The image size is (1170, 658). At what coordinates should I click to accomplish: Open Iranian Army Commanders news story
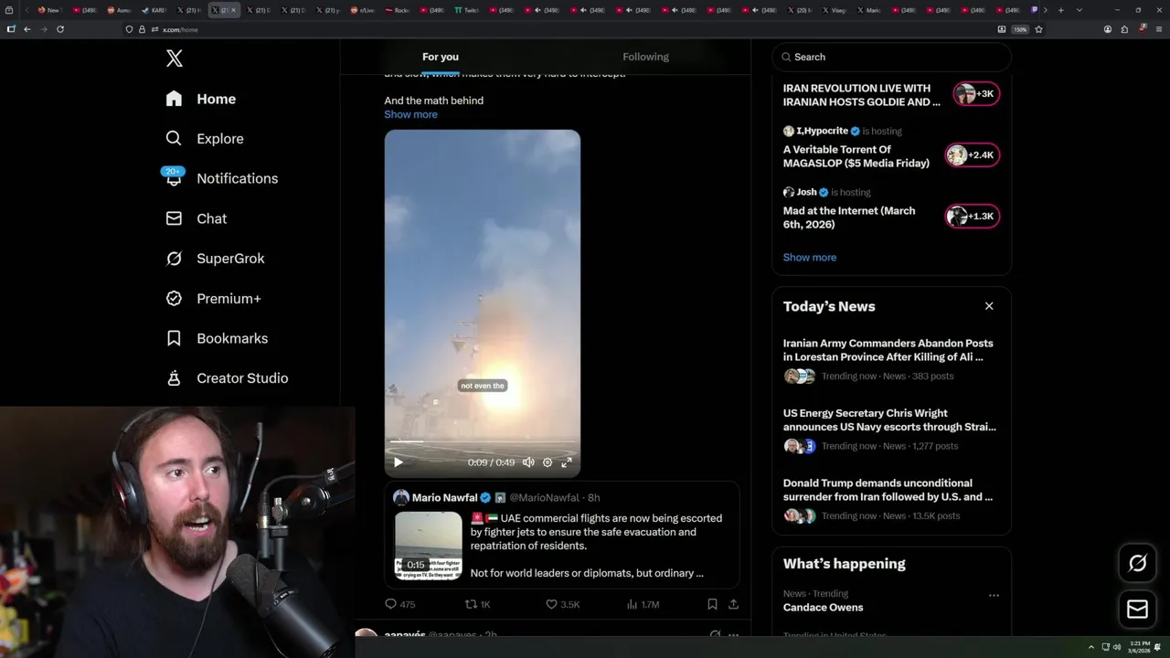pyautogui.click(x=888, y=350)
